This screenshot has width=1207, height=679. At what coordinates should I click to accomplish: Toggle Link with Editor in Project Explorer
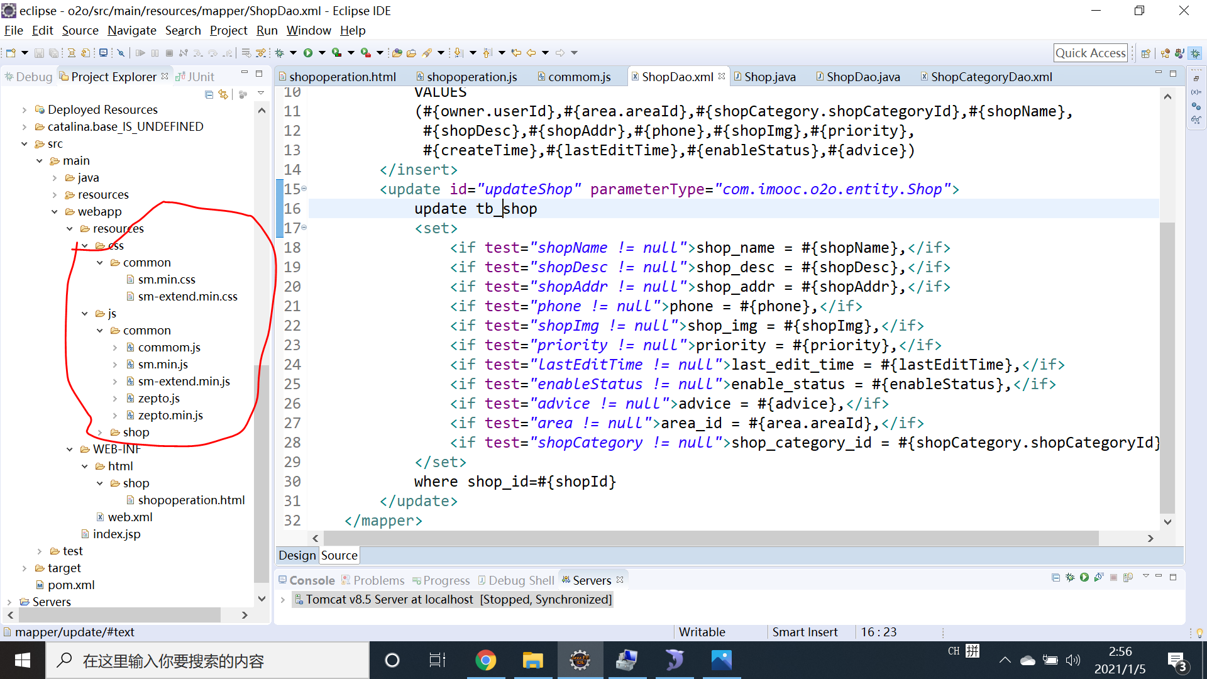[223, 94]
